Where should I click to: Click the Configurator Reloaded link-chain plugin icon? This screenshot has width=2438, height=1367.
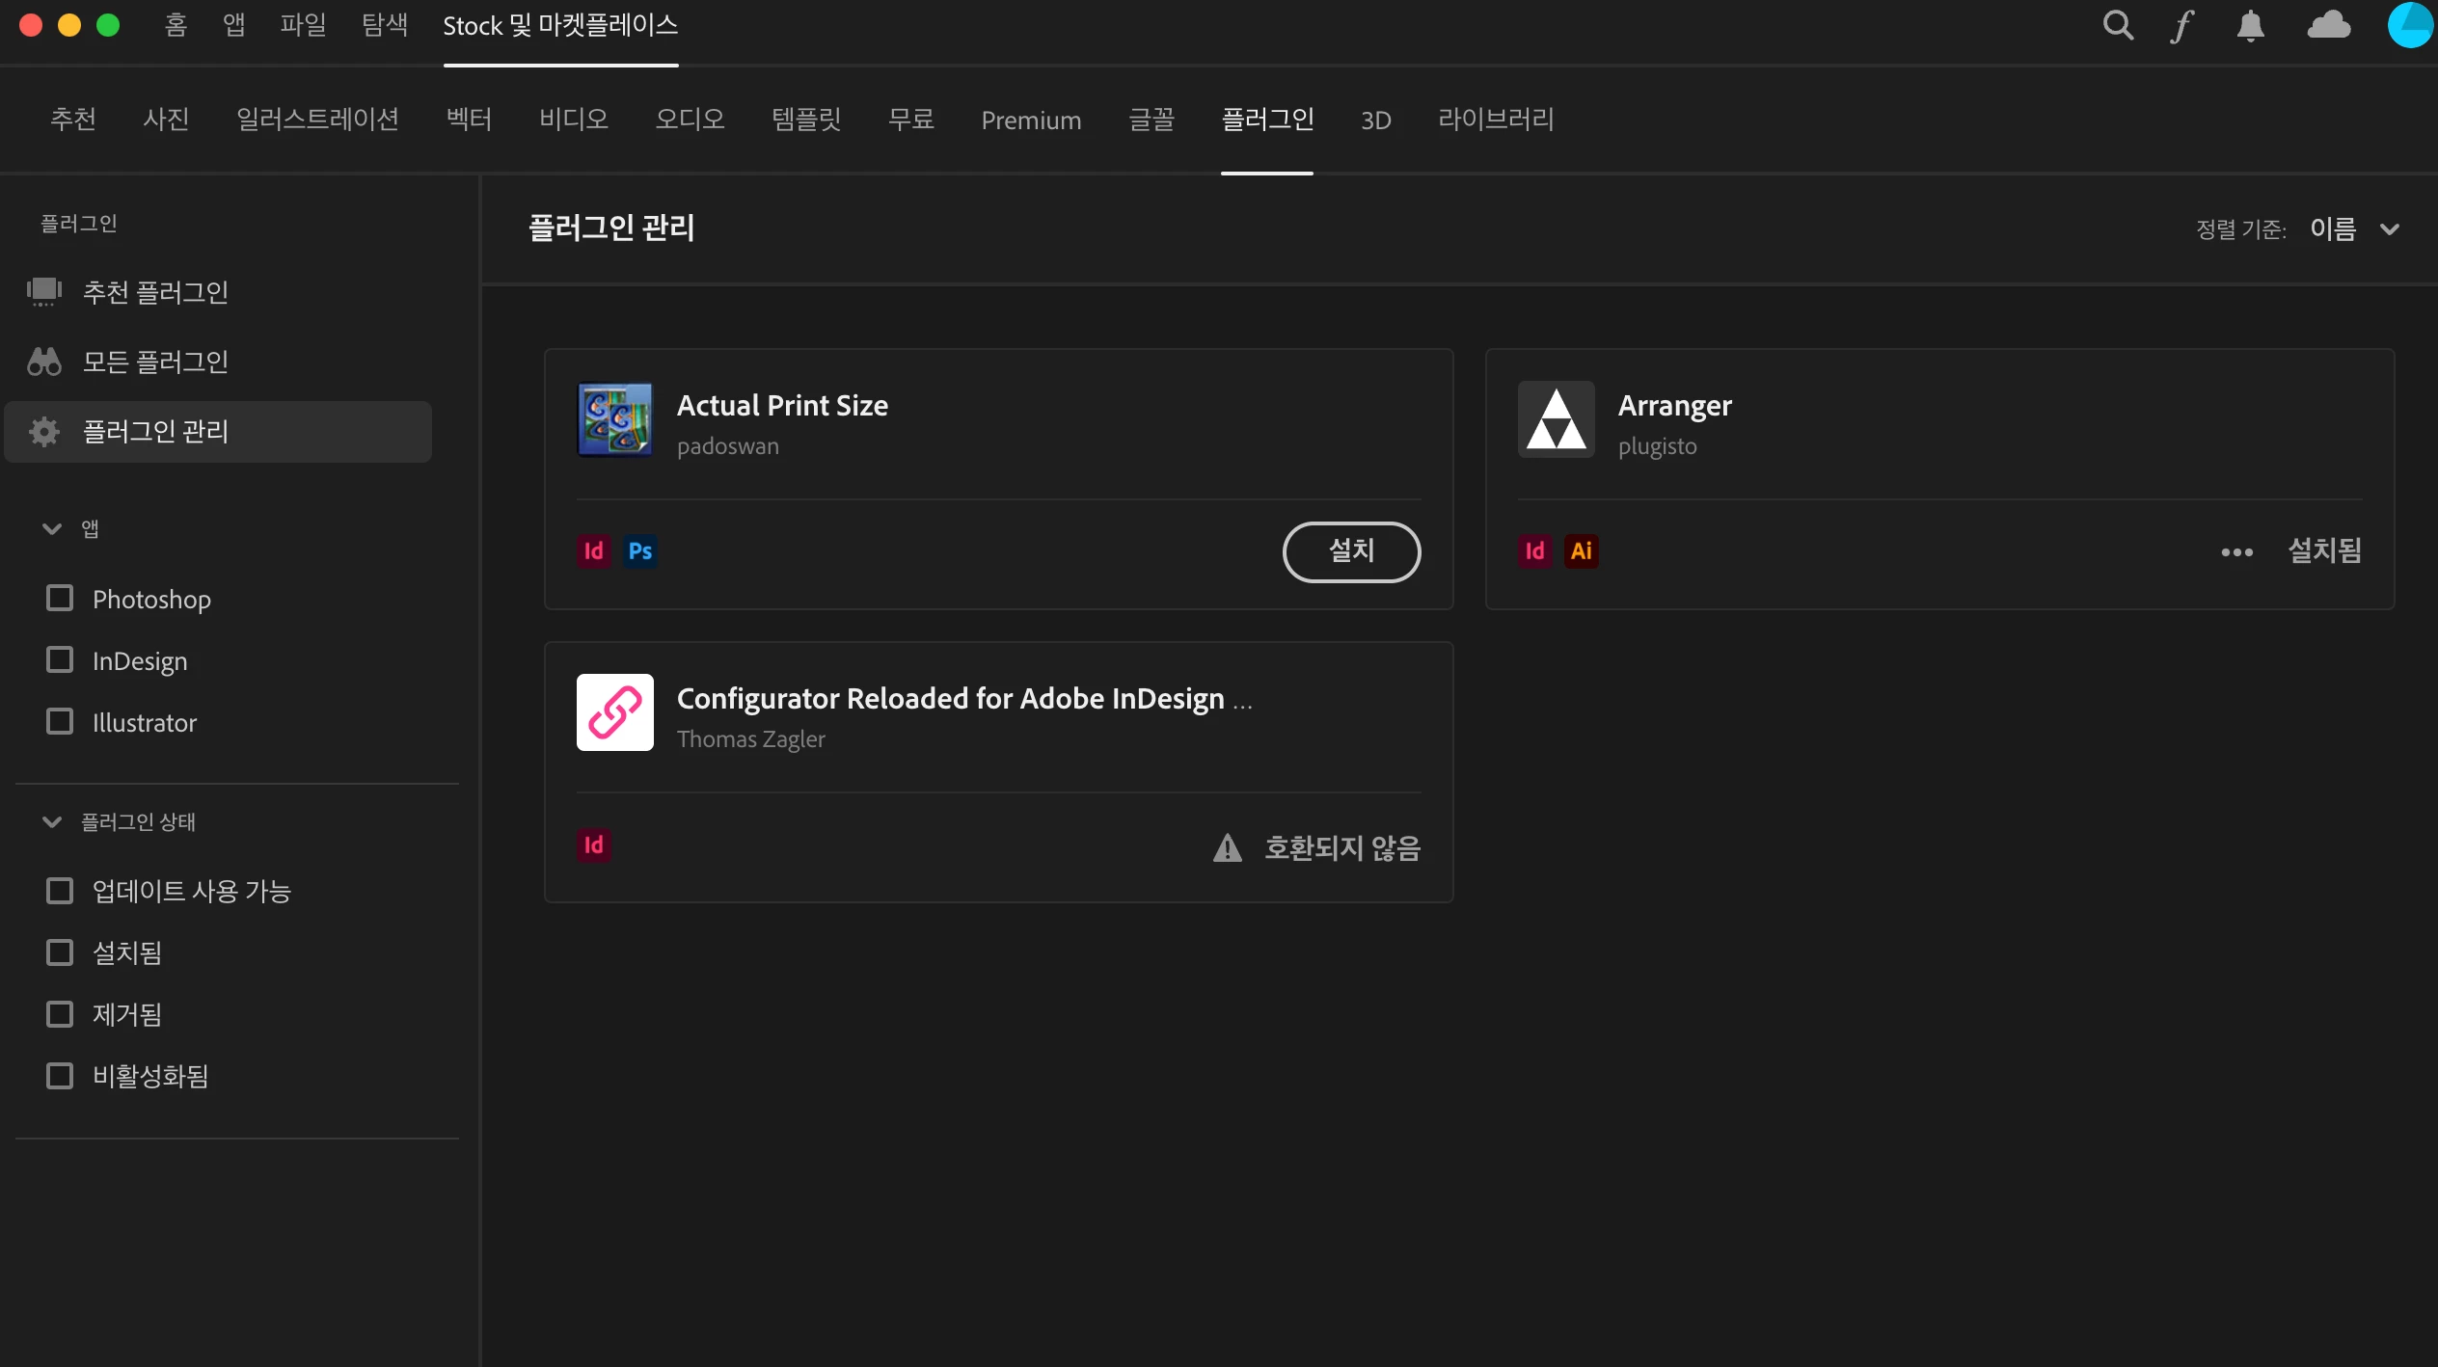pos(615,712)
